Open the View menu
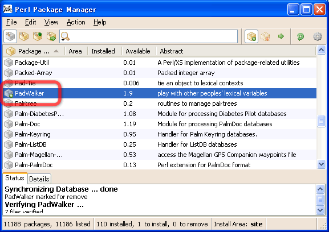This screenshot has height=232, width=329. click(x=51, y=22)
